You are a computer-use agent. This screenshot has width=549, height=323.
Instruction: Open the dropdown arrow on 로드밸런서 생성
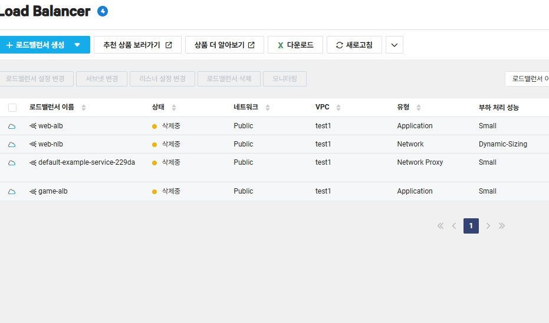77,45
